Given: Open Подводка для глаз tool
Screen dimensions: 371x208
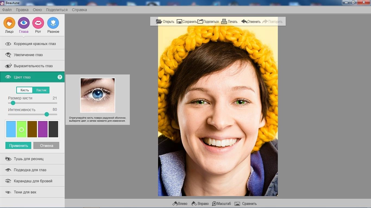Looking at the screenshot, I should coord(32,170).
